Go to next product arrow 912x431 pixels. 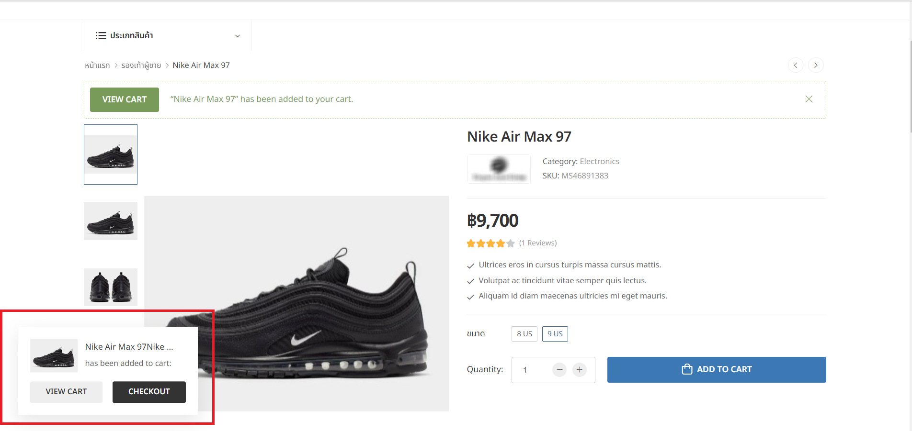click(816, 65)
